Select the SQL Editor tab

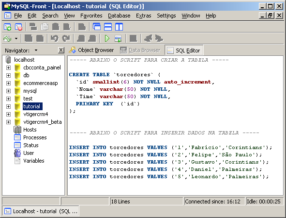pyautogui.click(x=184, y=50)
